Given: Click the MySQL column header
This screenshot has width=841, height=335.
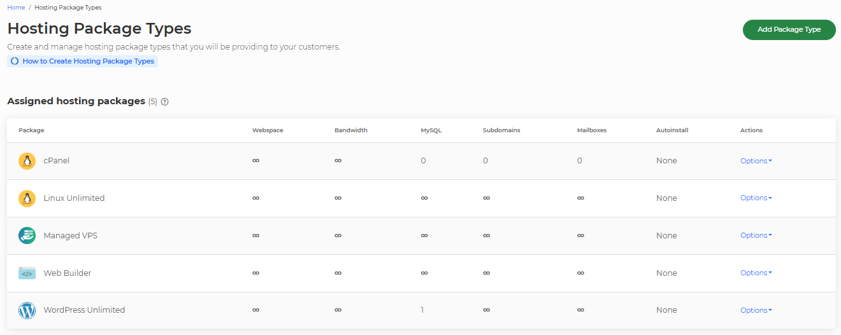Looking at the screenshot, I should click(x=431, y=130).
